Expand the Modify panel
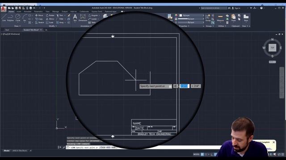Screen dimensions: 286x160 click(53, 26)
